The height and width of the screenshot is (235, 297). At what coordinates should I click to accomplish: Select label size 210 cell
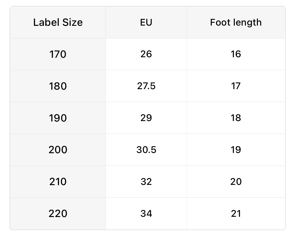(58, 182)
